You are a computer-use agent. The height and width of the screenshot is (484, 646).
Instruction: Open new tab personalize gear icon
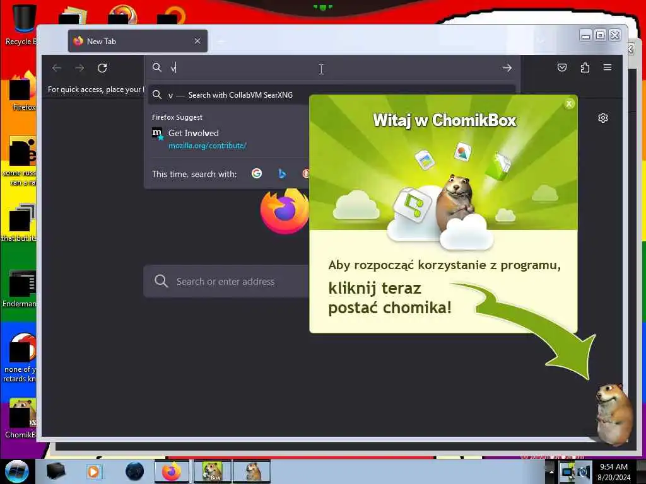602,118
